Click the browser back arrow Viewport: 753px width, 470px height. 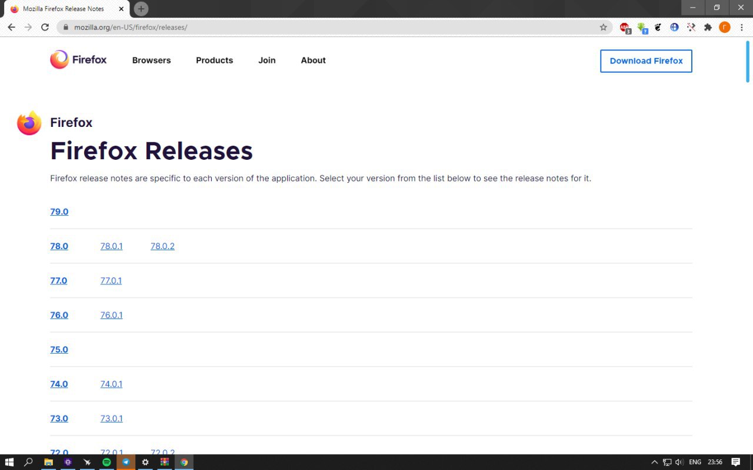tap(11, 27)
